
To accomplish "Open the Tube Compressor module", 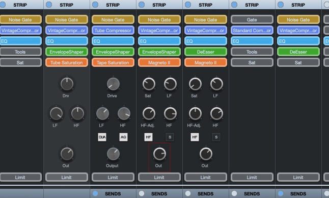I will (x=113, y=31).
